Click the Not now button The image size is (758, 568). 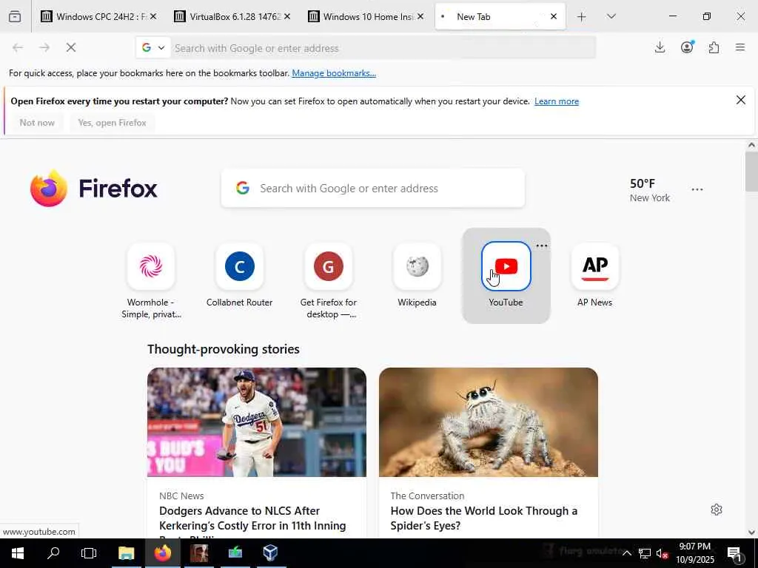coord(37,123)
